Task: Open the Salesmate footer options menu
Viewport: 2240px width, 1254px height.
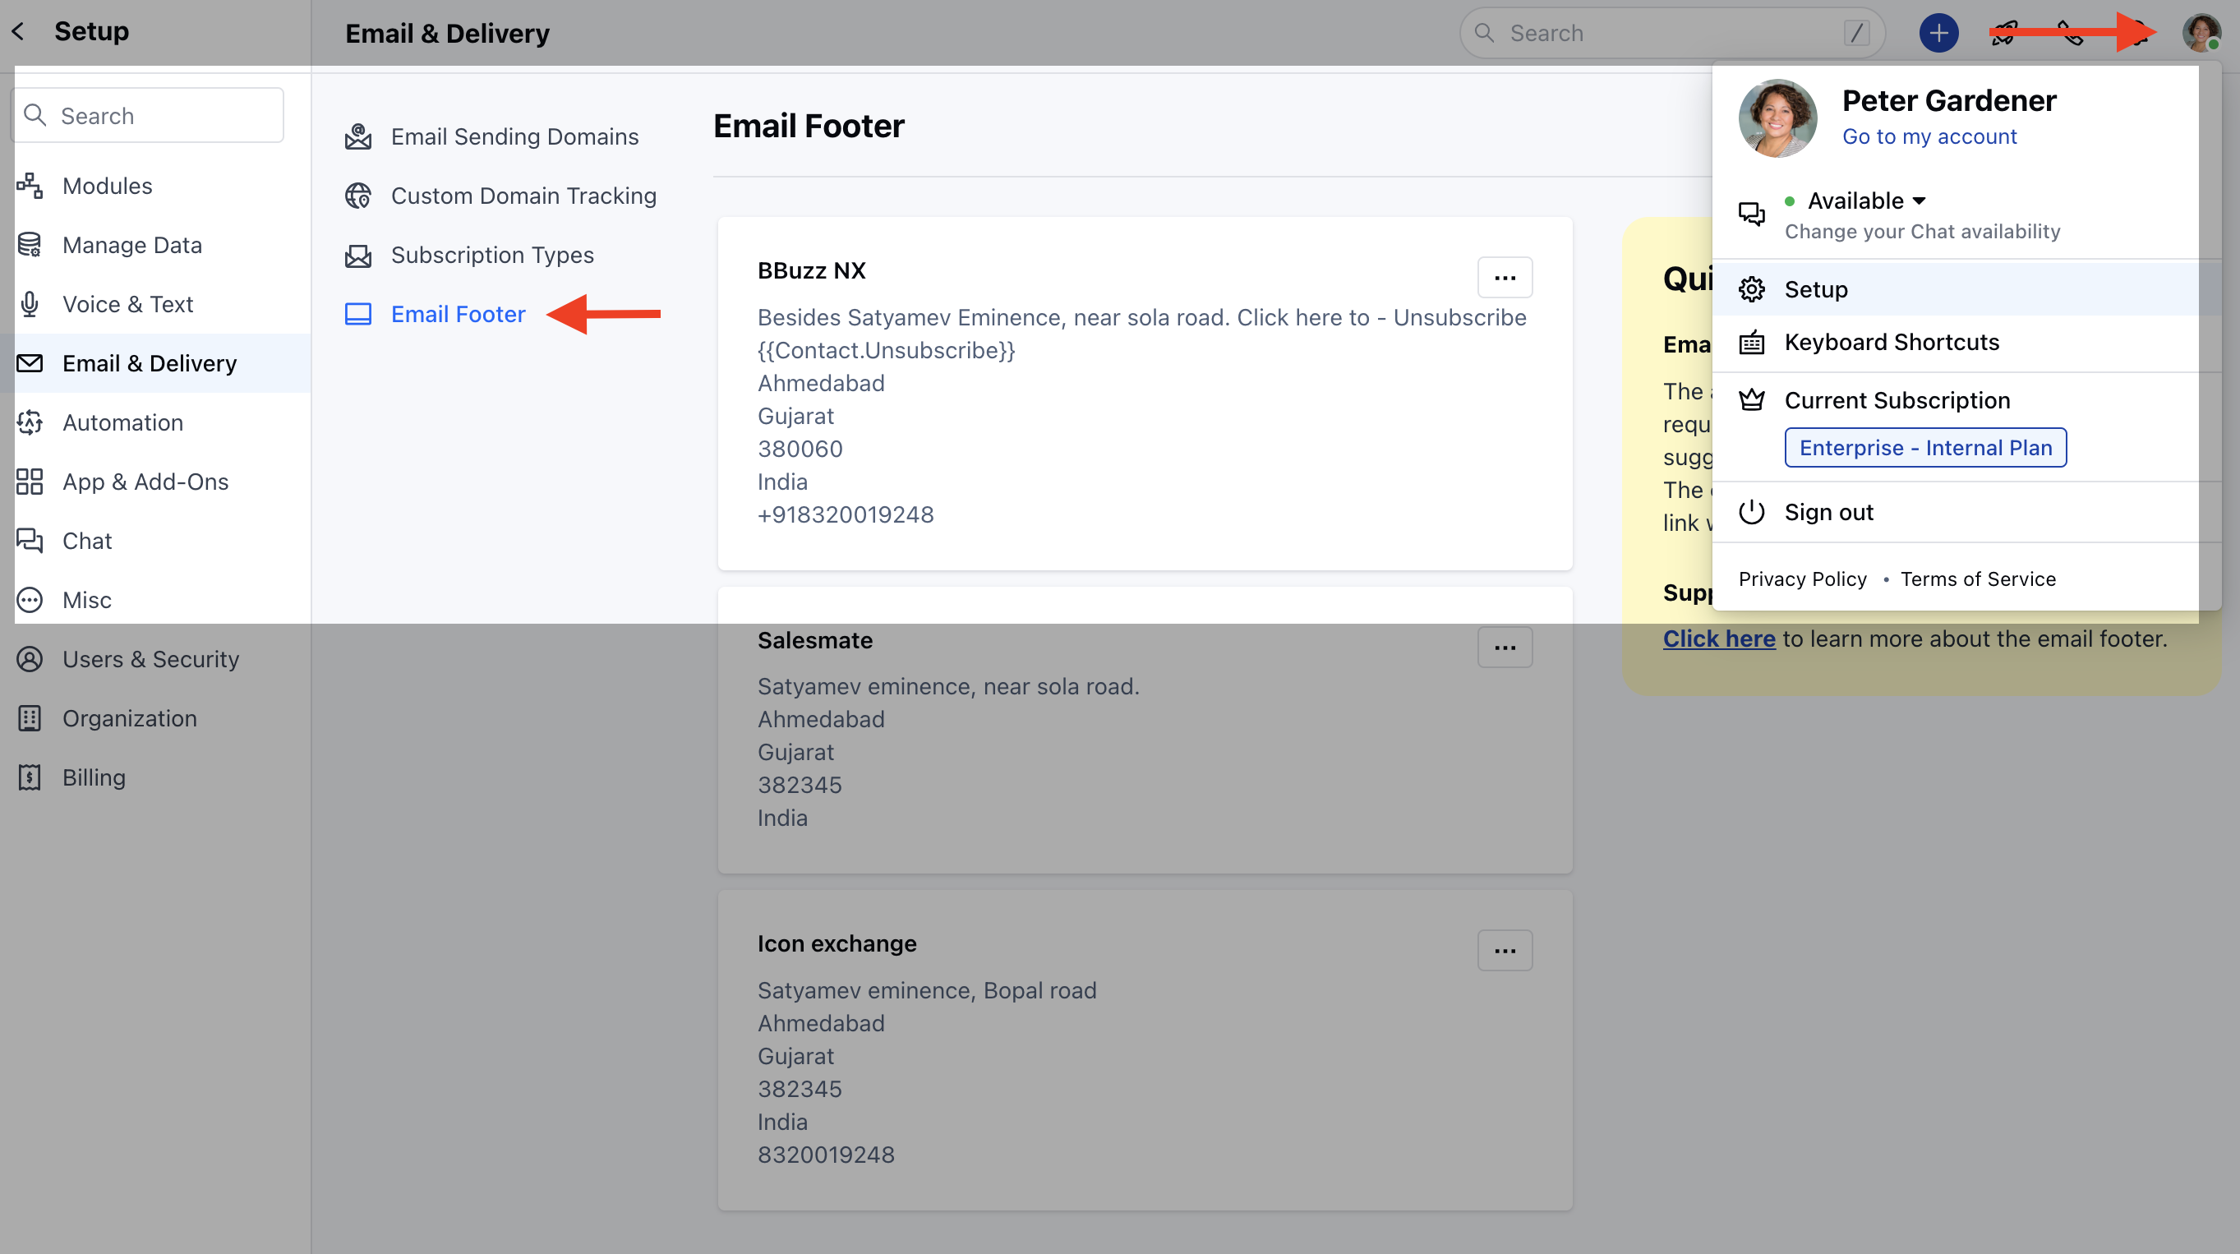Action: (x=1505, y=647)
